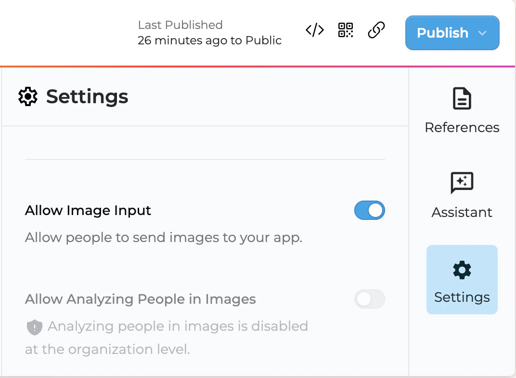516x378 pixels.
Task: Show the QR code for the app
Action: click(346, 30)
